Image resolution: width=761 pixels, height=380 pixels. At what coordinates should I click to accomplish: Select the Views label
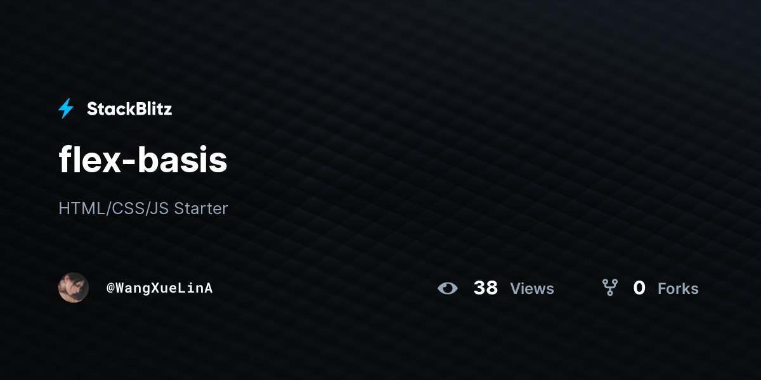pos(532,289)
